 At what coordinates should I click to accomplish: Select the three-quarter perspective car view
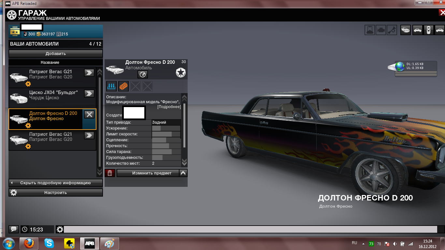point(405,30)
